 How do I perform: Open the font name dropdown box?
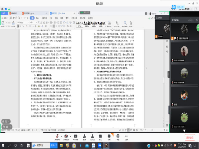pos(23,23)
